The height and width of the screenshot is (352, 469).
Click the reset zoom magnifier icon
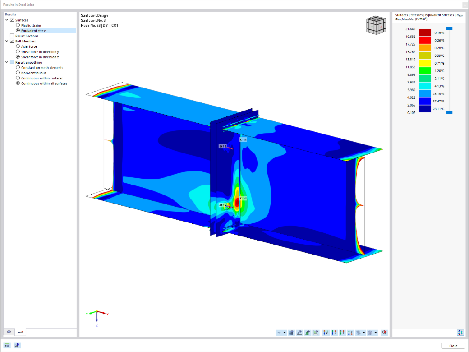384,333
